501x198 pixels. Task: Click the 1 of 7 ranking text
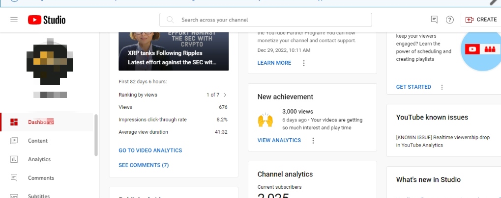coord(213,95)
